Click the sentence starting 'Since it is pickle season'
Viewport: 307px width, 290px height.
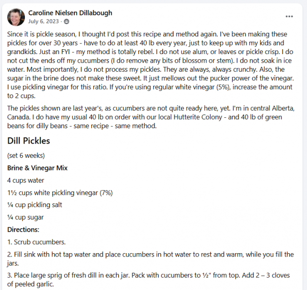[112, 34]
